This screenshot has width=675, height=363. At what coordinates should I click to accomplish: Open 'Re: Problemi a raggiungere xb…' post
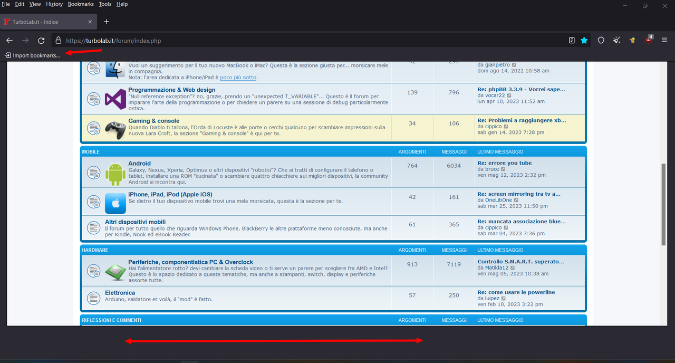[523, 121]
